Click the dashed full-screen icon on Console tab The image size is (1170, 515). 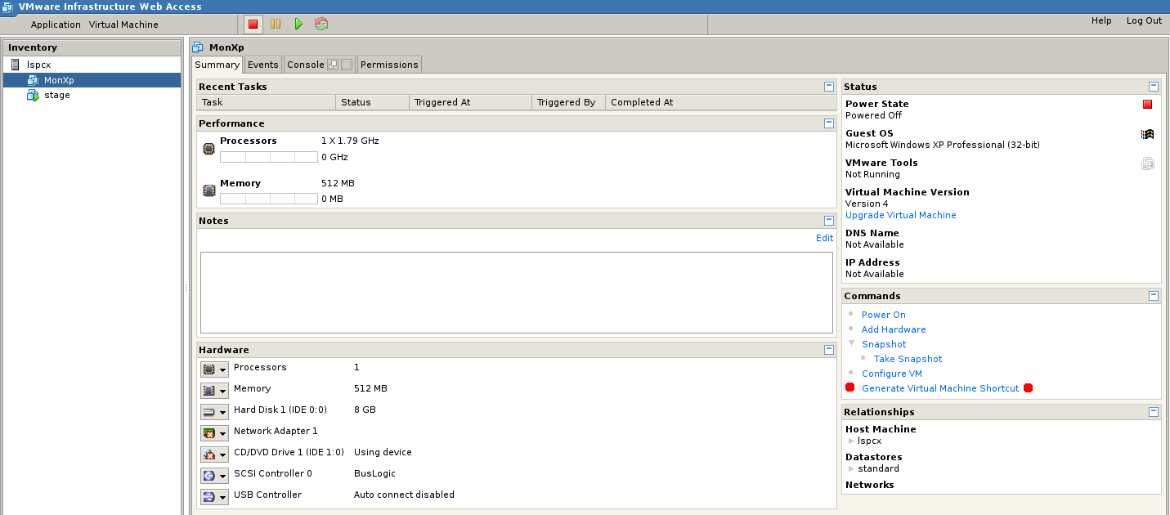(347, 65)
